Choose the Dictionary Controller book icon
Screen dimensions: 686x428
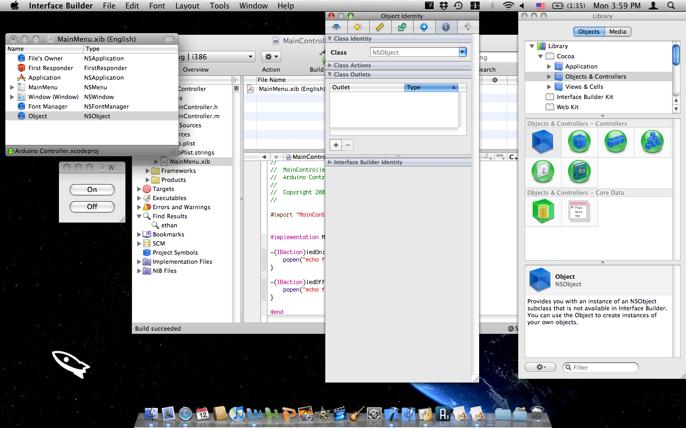[x=579, y=172]
